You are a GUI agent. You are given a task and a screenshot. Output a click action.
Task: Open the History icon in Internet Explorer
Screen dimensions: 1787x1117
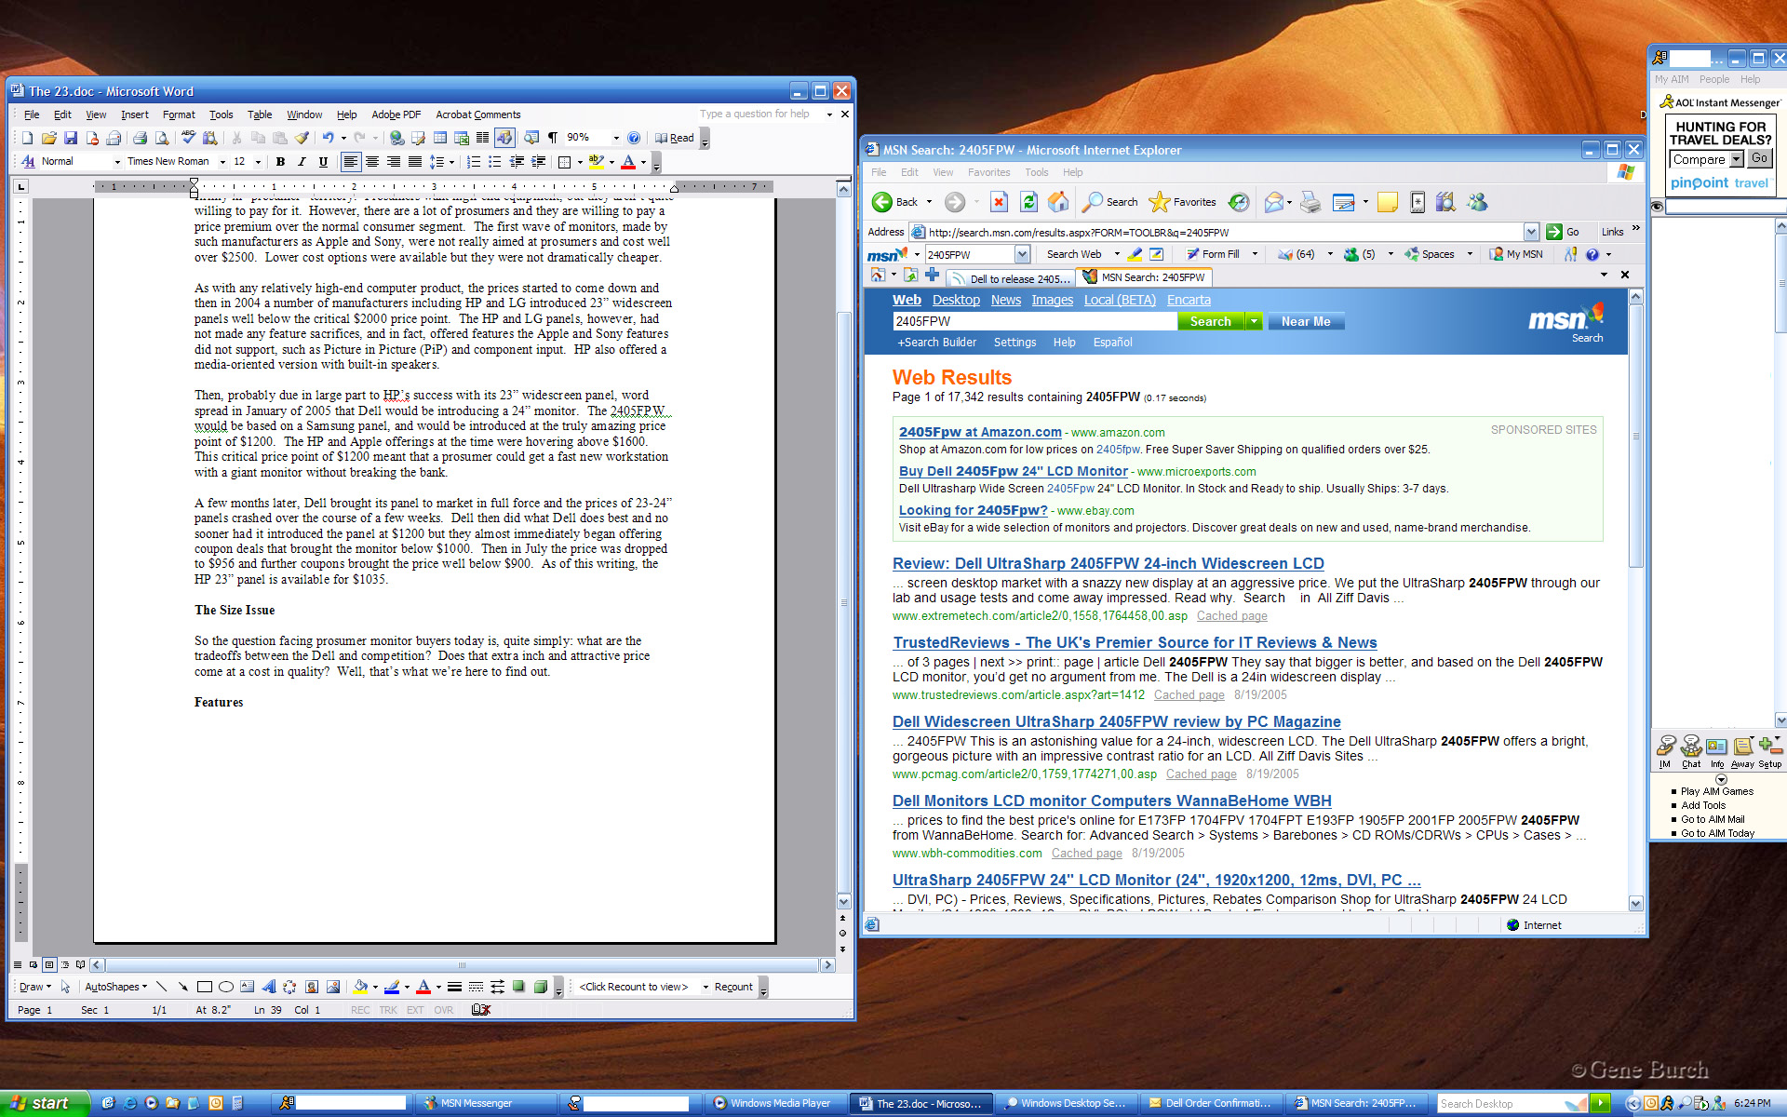coord(1239,202)
